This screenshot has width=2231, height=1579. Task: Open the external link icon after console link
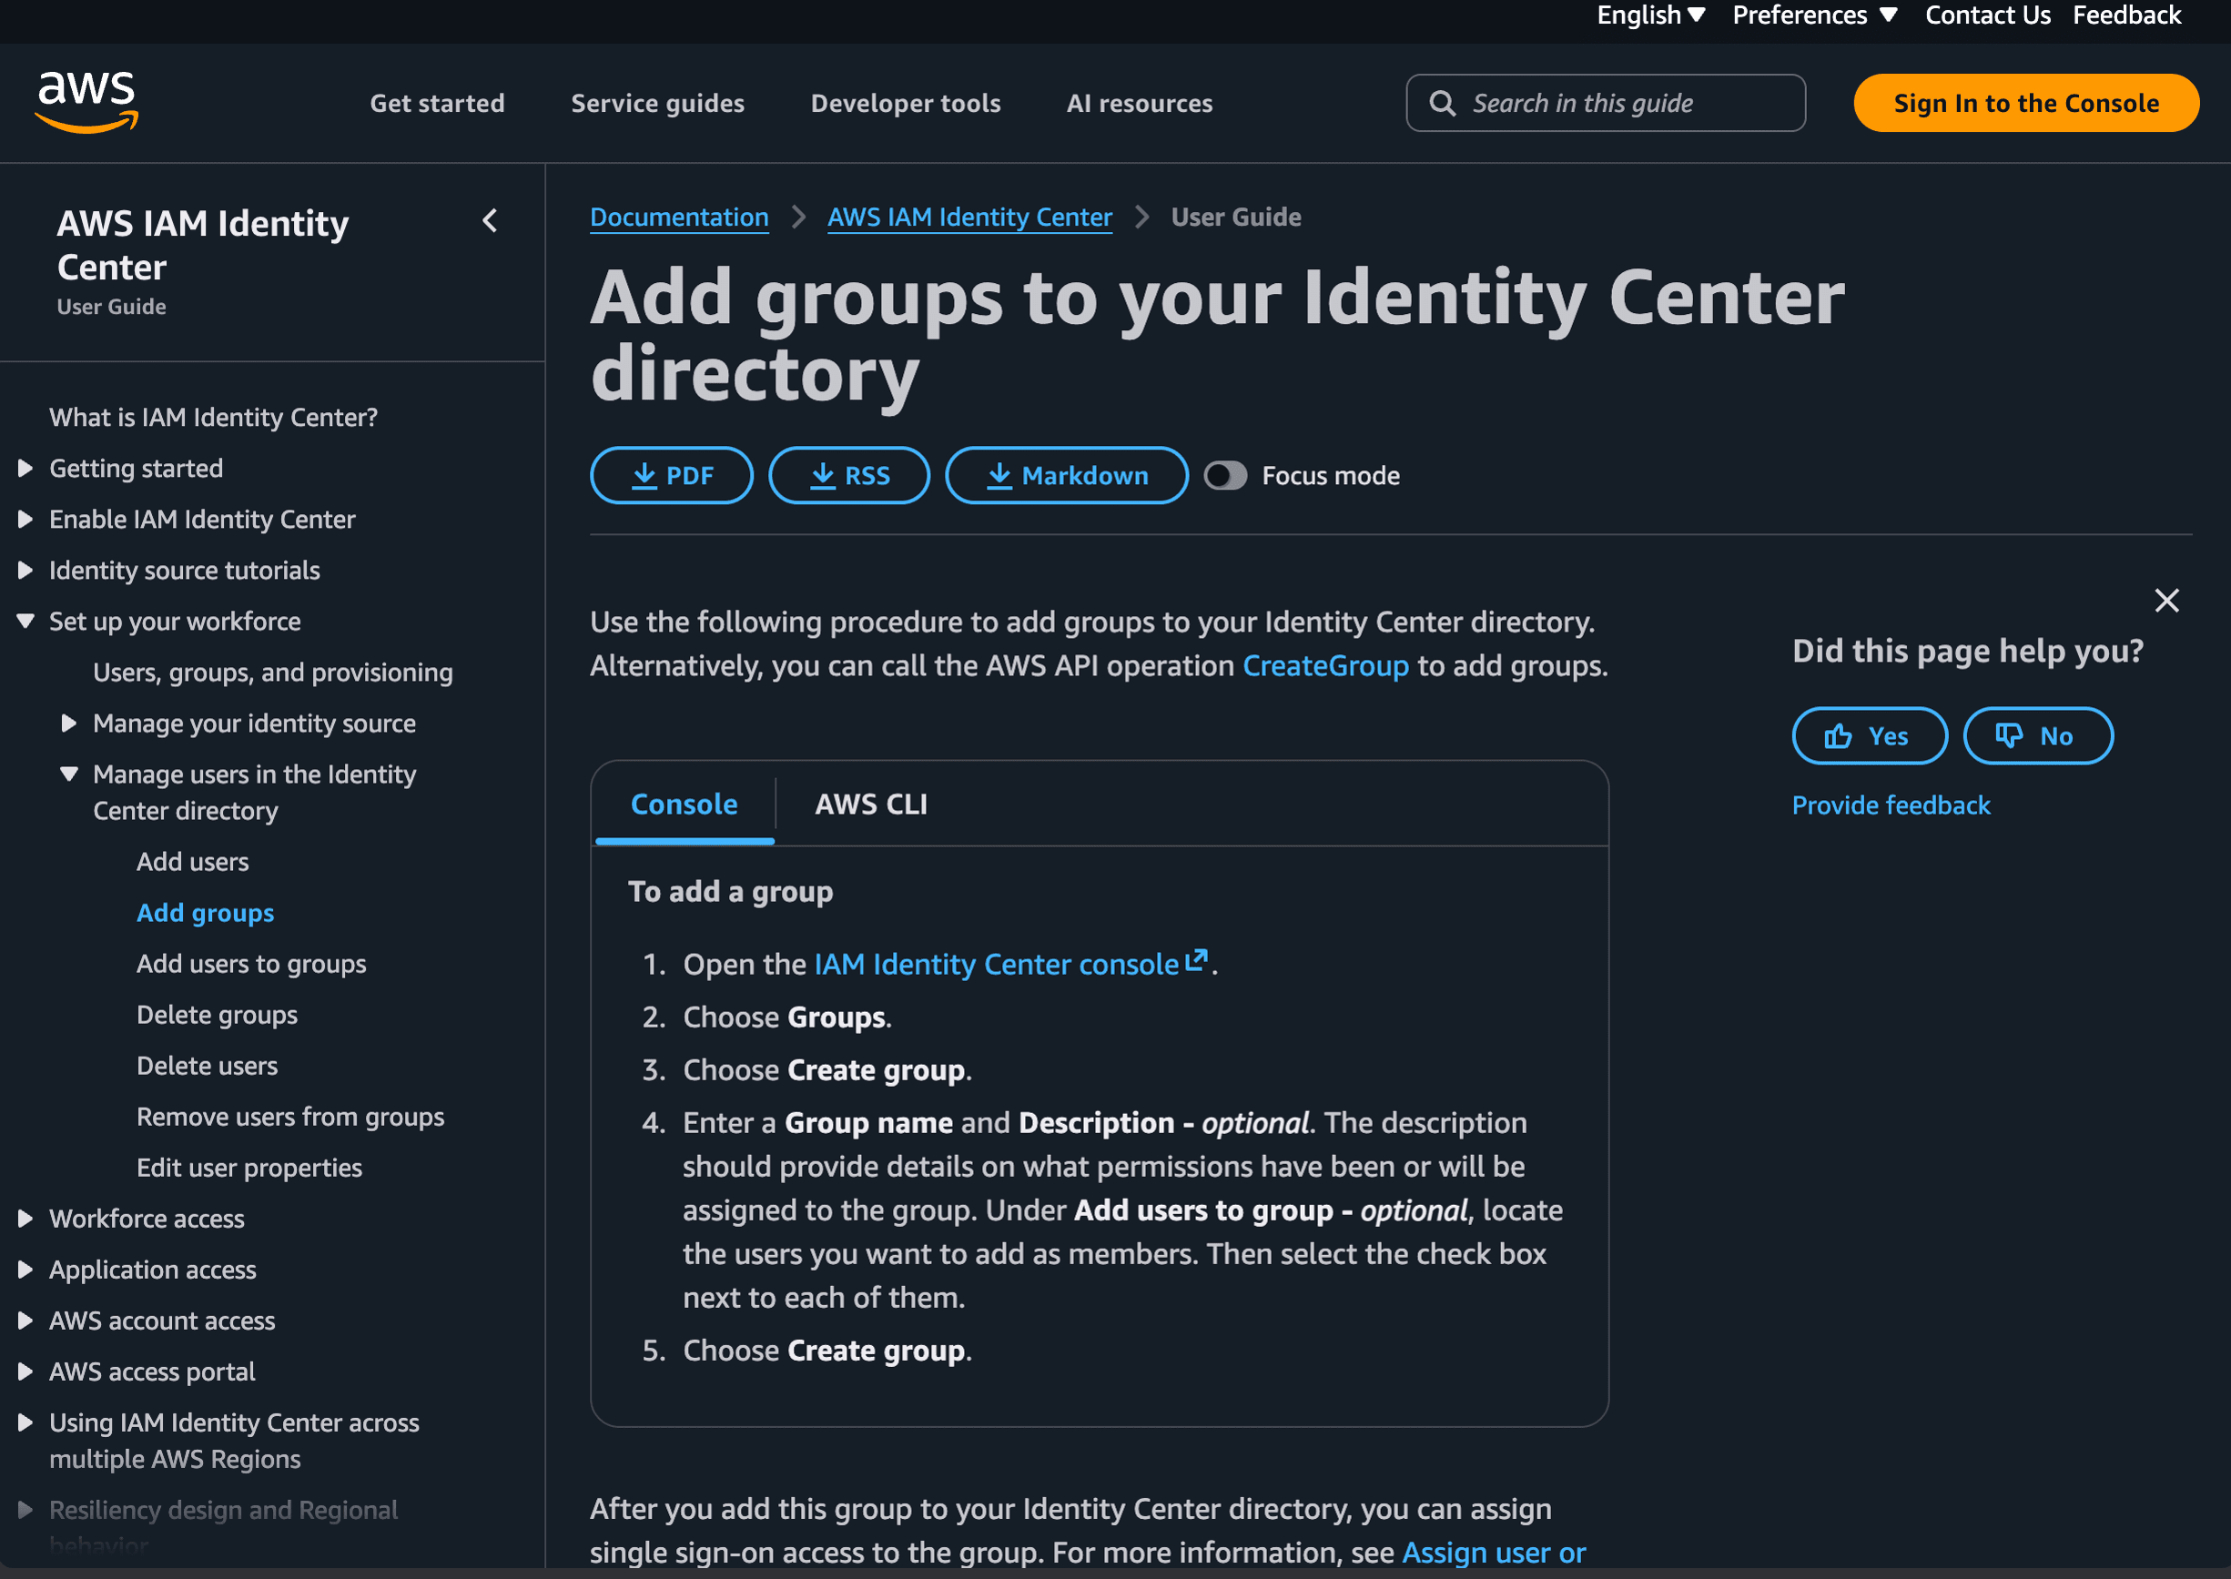tap(1196, 961)
